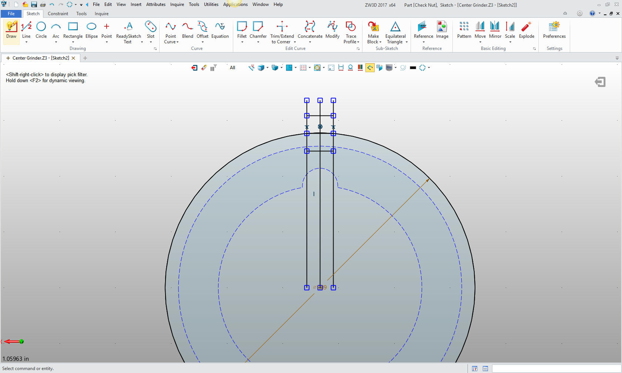Select the Arc tool
This screenshot has height=373, width=622.
[56, 30]
